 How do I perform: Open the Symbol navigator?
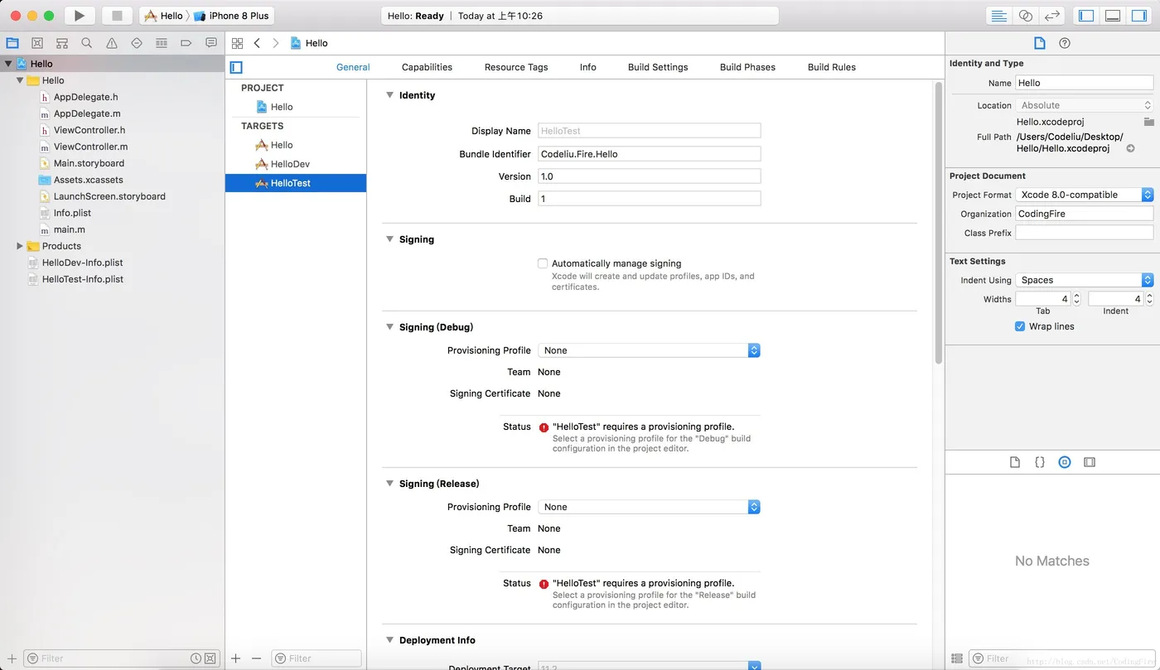[62, 43]
